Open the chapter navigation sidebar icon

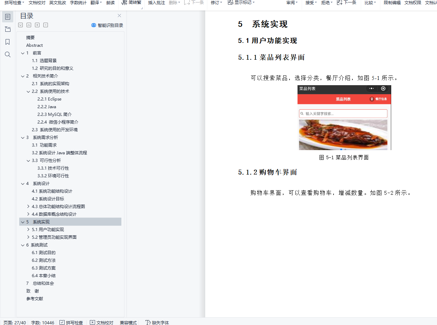pos(8,29)
